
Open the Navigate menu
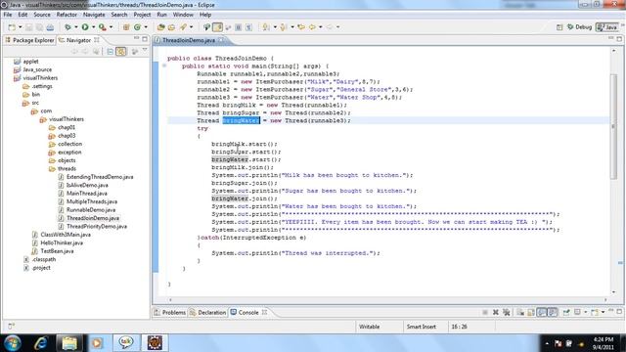[94, 15]
